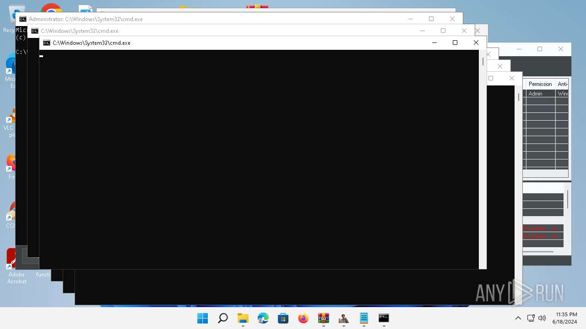Open the volume control in the tray
This screenshot has height=329, width=586.
tap(542, 318)
